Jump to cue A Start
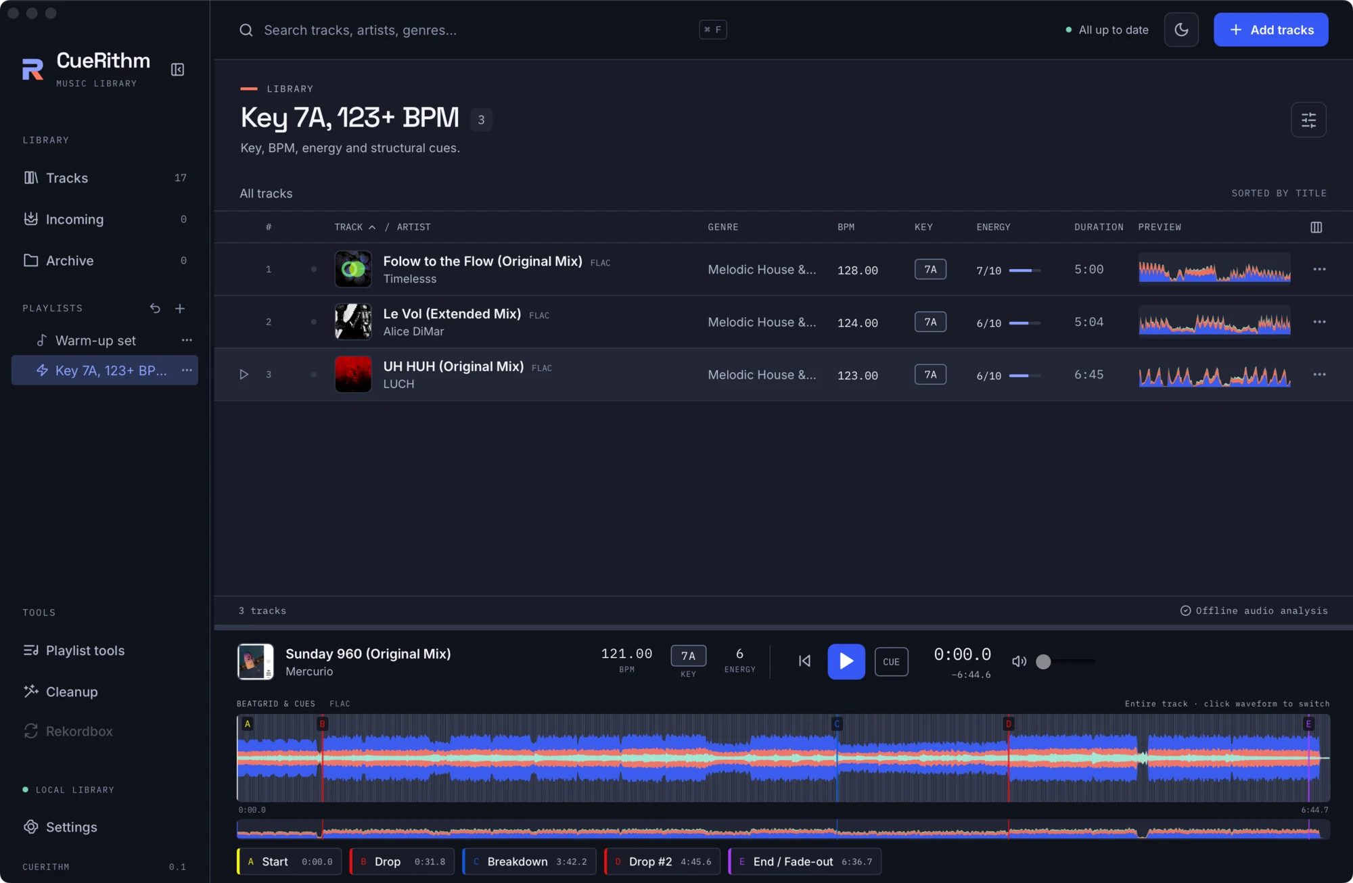Screen dimensions: 1353x883 (x=290, y=861)
